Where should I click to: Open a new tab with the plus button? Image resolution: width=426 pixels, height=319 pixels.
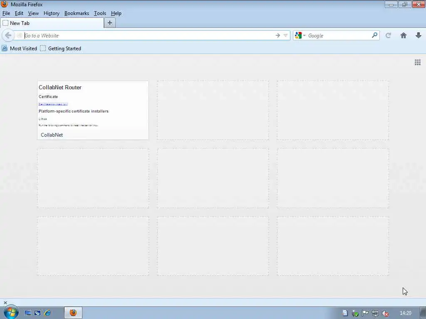point(110,23)
